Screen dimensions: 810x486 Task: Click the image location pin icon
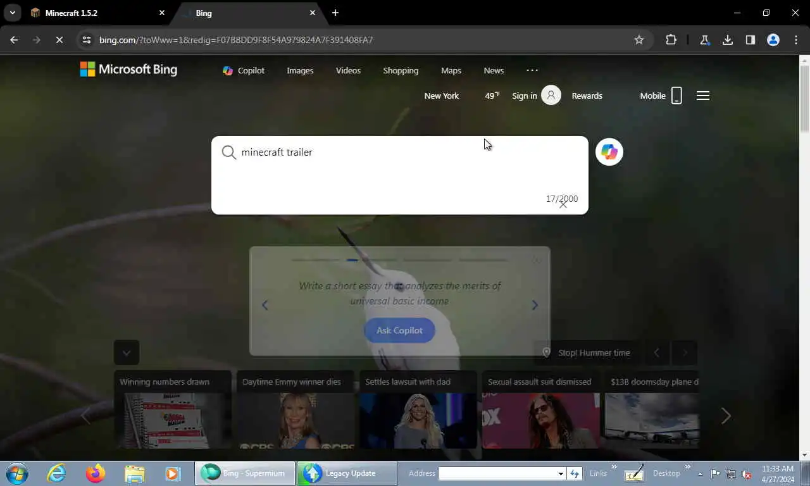coord(547,352)
